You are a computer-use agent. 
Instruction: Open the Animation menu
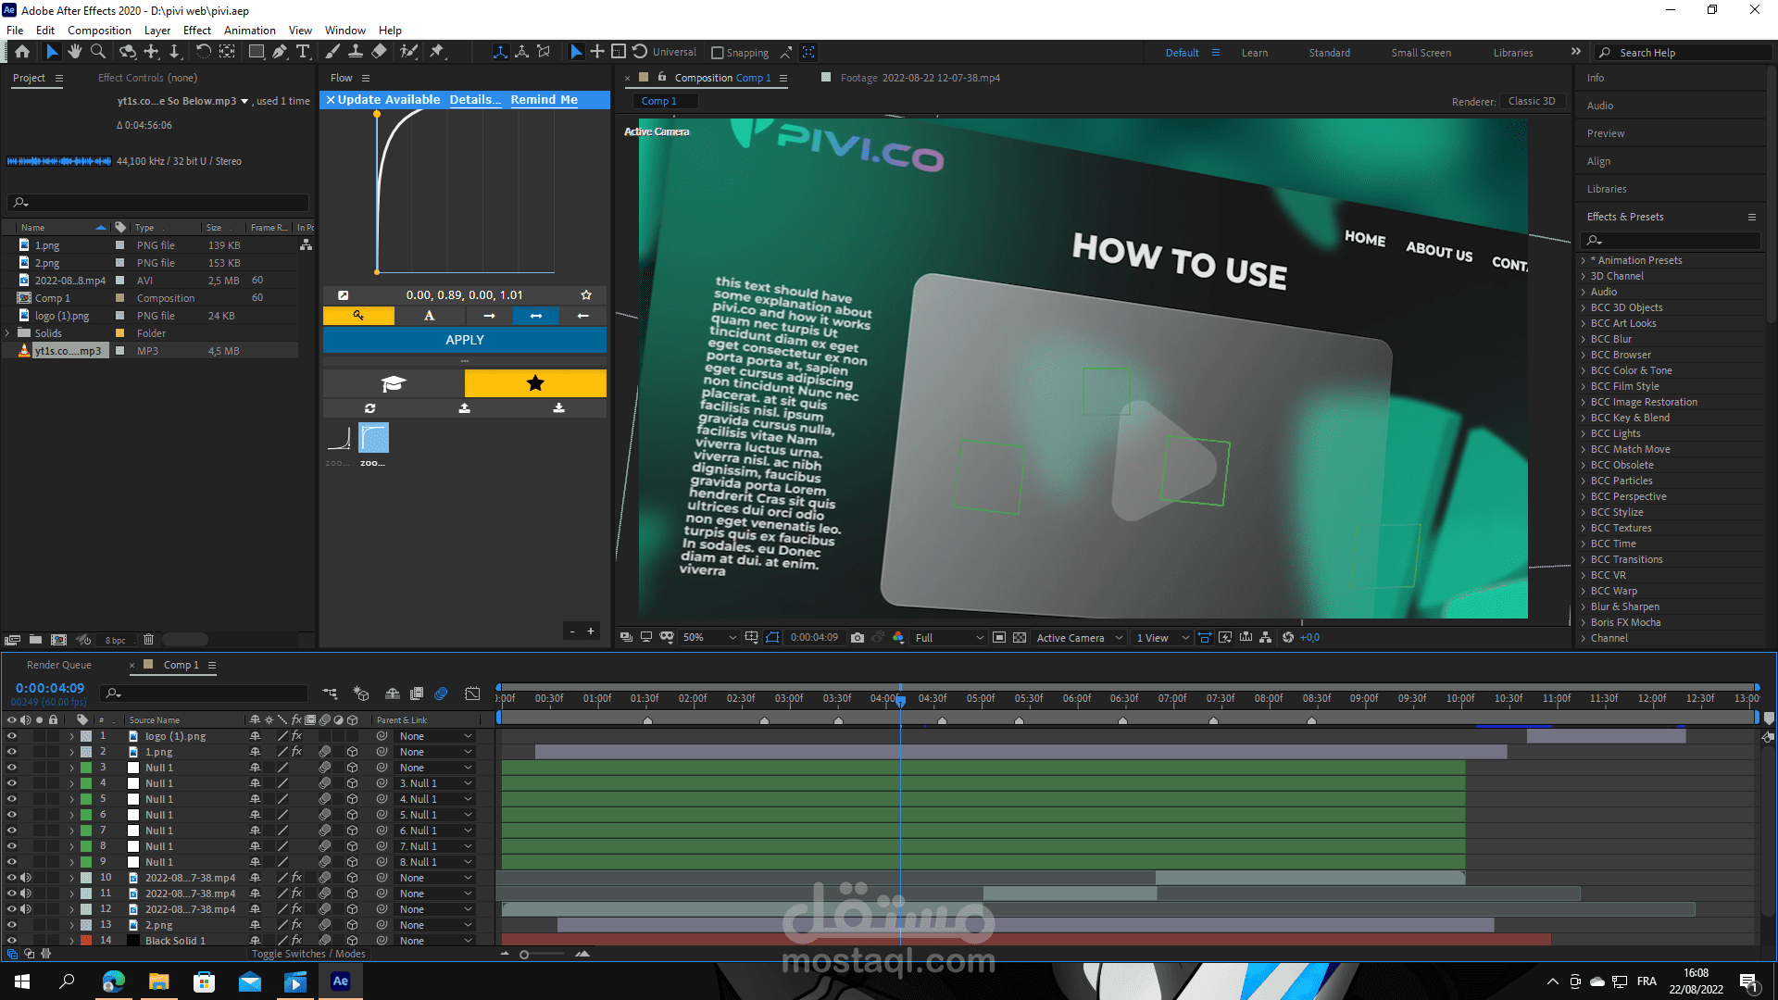pyautogui.click(x=249, y=30)
